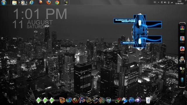Open the red and green orb dock icon

click(75, 100)
